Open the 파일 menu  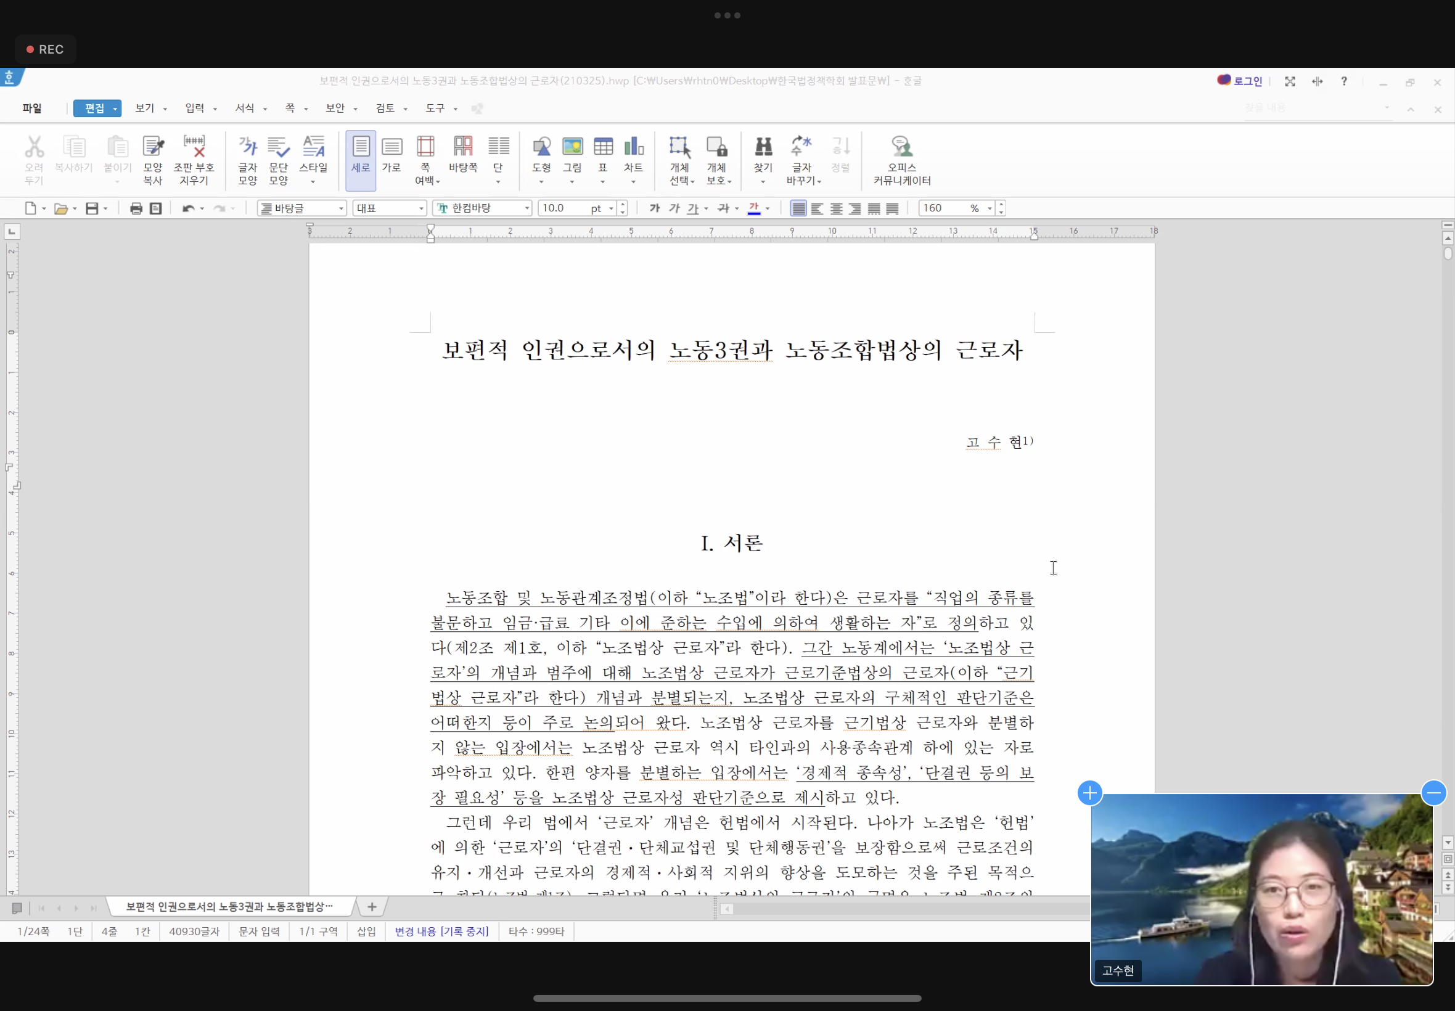[31, 108]
